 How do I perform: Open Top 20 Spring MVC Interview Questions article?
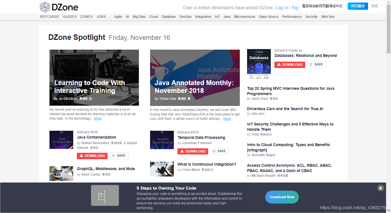point(291,91)
